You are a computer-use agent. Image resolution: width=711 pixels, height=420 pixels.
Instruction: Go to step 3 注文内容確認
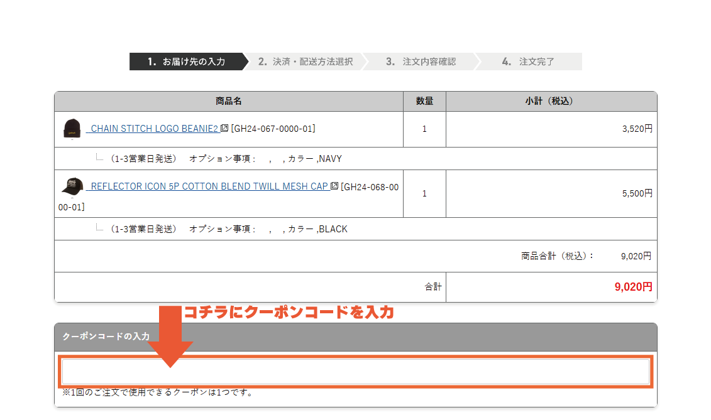point(421,62)
